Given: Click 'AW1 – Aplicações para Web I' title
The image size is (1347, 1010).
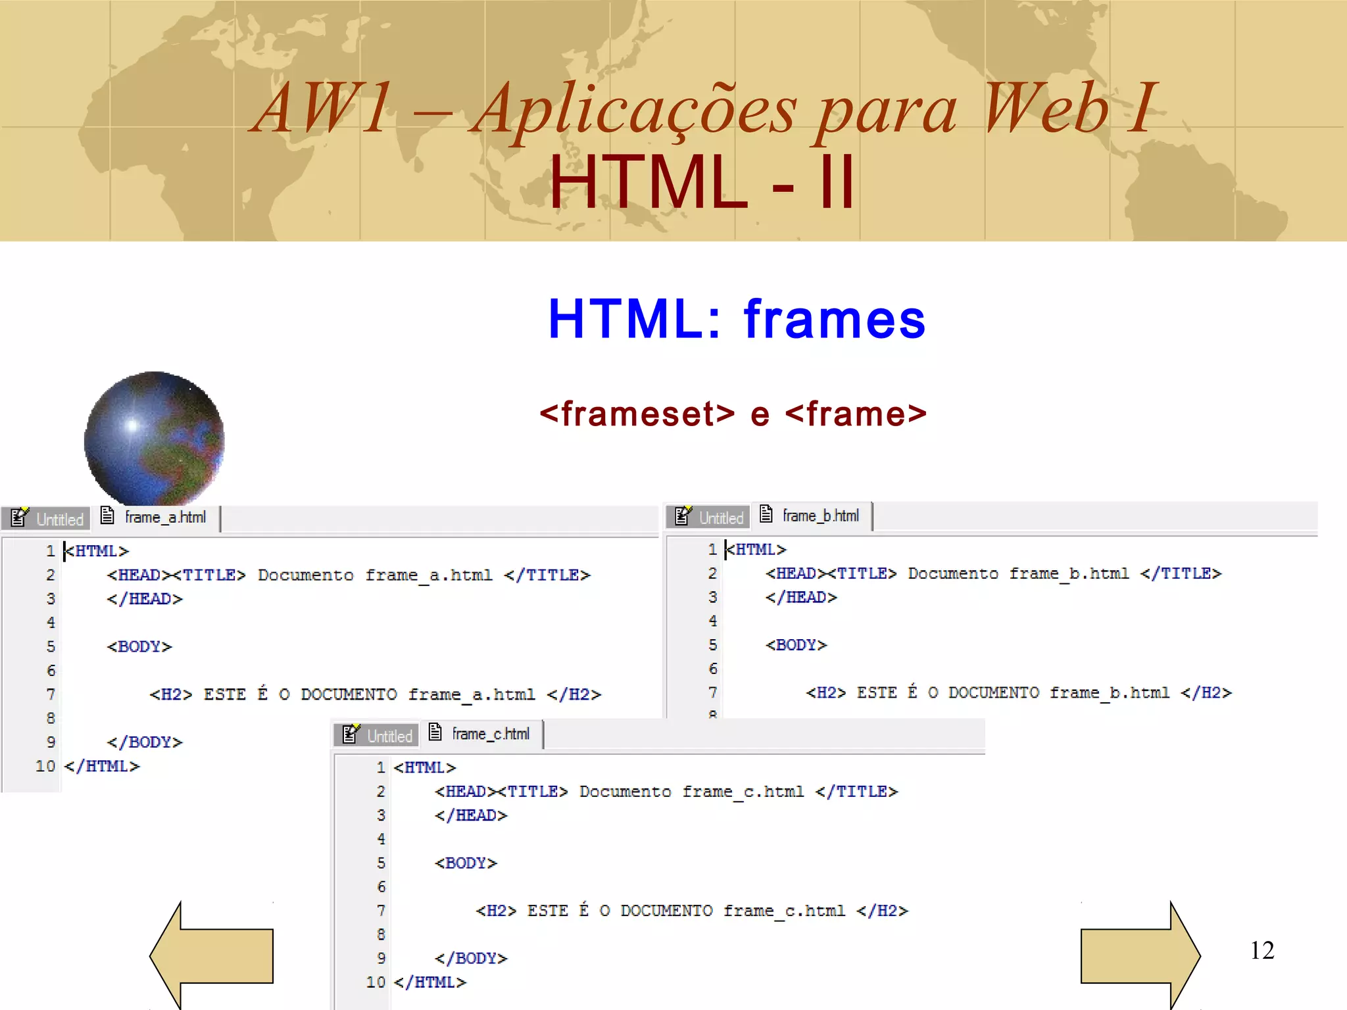Looking at the screenshot, I should click(x=704, y=108).
